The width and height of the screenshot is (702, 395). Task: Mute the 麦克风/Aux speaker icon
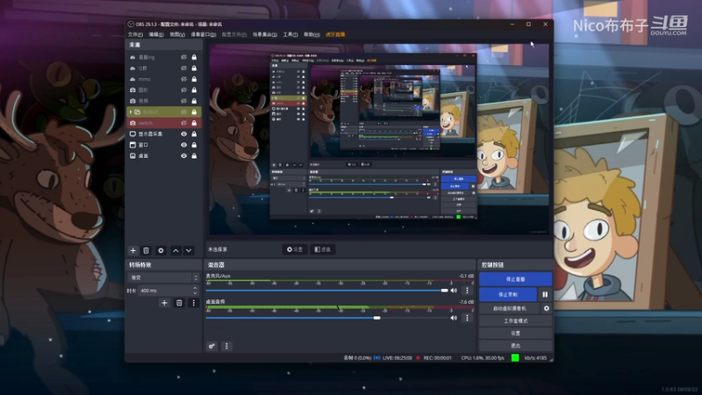(454, 291)
